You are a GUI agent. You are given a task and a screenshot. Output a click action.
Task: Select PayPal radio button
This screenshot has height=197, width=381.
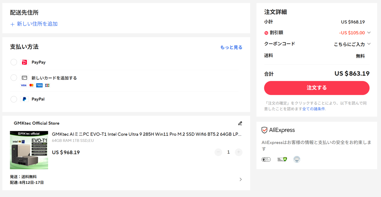tap(14, 99)
